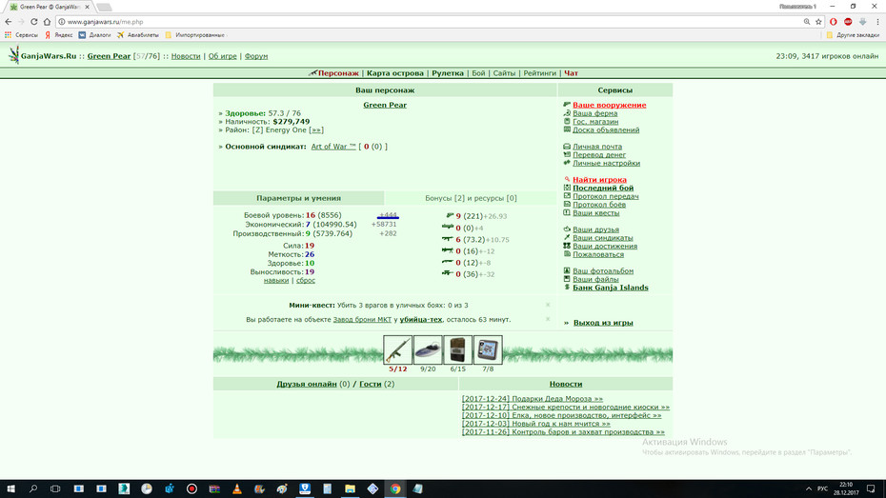Open the Art of War syndicate link
Viewport: 886px width, 498px height.
pos(333,147)
